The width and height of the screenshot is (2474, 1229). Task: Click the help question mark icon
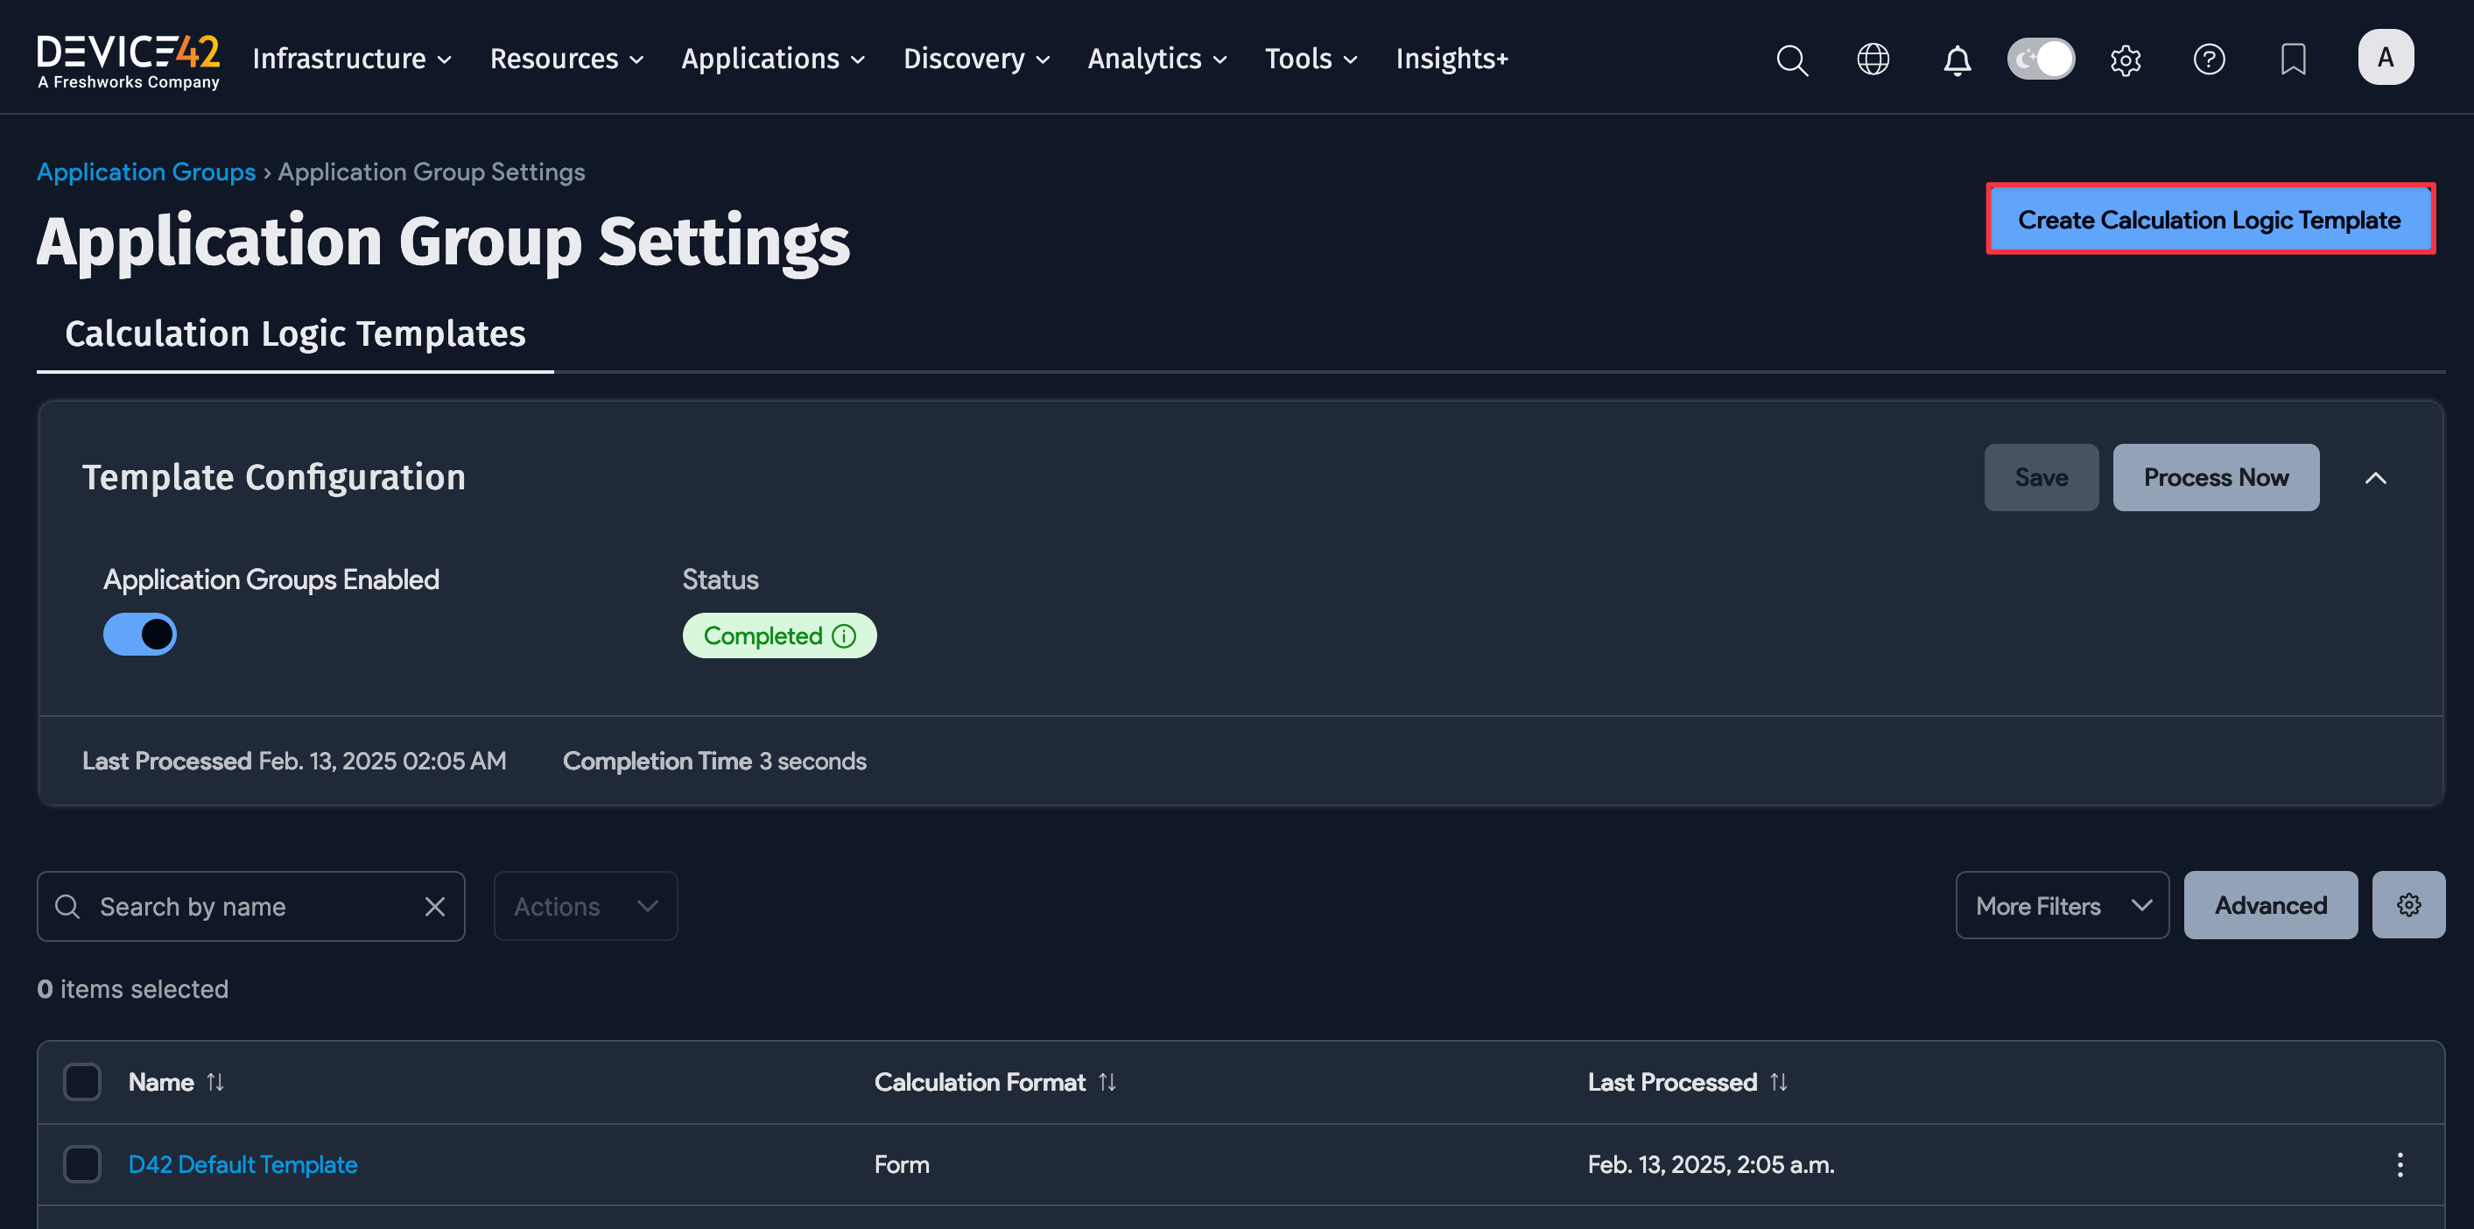tap(2209, 60)
